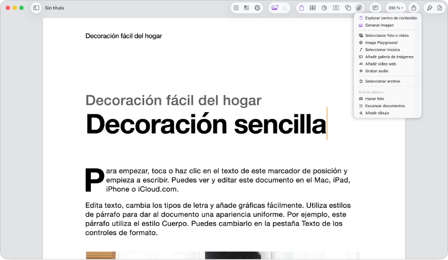Image resolution: width=448 pixels, height=260 pixels.
Task: Open Image Playground from the menu
Action: 387,42
